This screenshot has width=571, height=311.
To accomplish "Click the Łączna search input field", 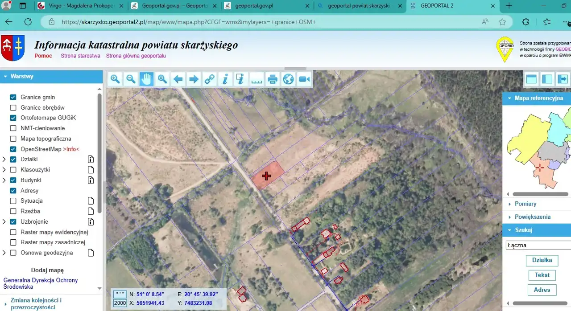I will [x=538, y=245].
